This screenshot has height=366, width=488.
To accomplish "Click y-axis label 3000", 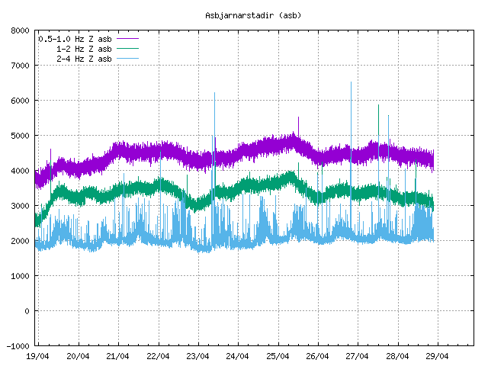I will pyautogui.click(x=20, y=206).
